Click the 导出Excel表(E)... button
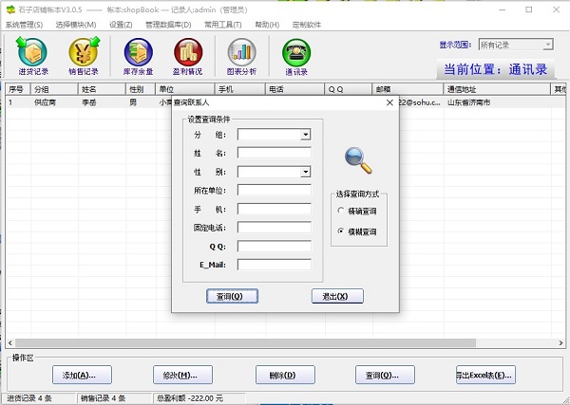The image size is (570, 405). tap(485, 375)
